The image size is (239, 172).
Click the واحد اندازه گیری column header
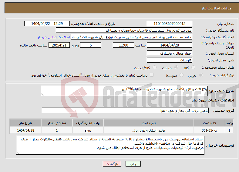[88, 123]
